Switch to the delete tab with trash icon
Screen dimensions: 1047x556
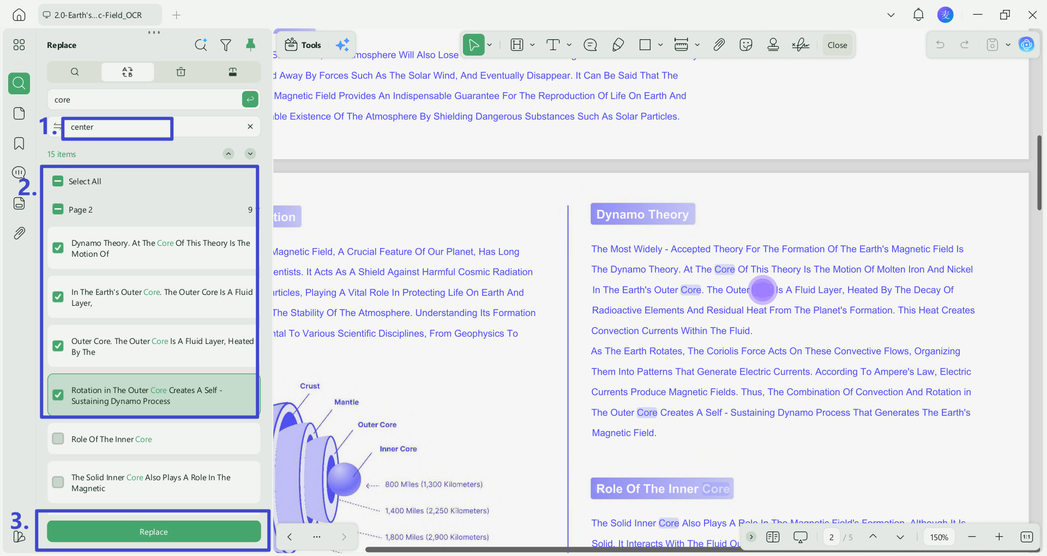[x=181, y=72]
